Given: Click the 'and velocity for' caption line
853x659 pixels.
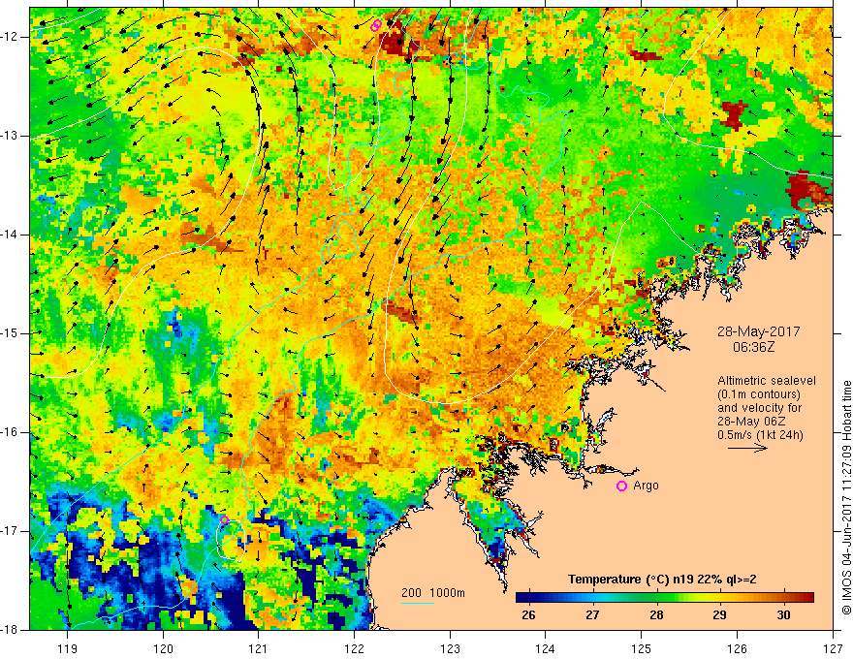Looking at the screenshot, I should [x=759, y=408].
